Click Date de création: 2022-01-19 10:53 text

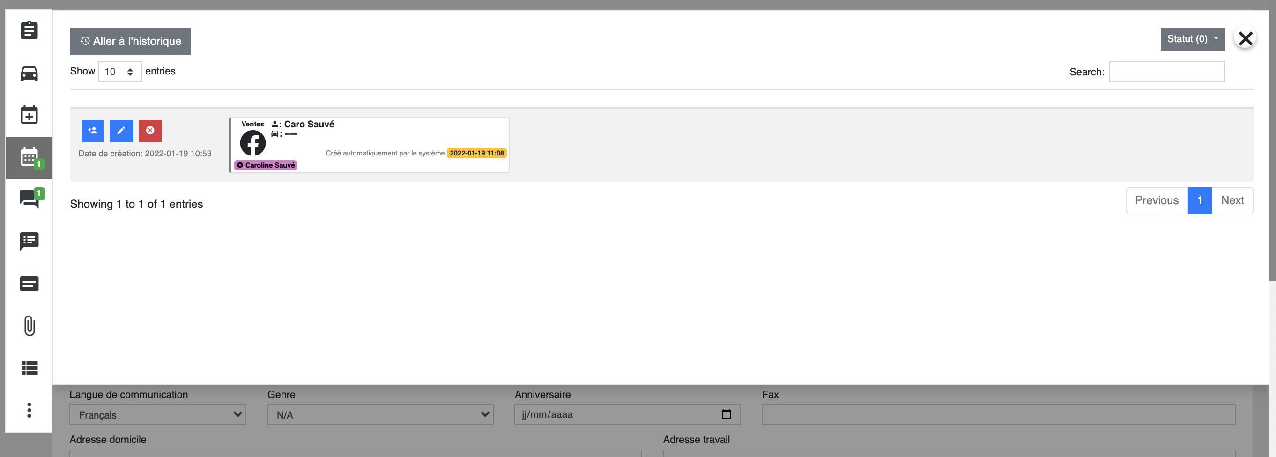coord(145,154)
